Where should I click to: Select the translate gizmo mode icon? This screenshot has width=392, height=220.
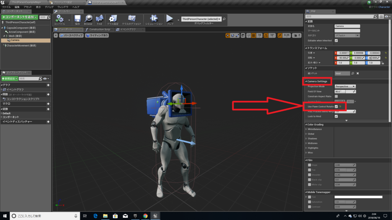pyautogui.click(x=227, y=36)
